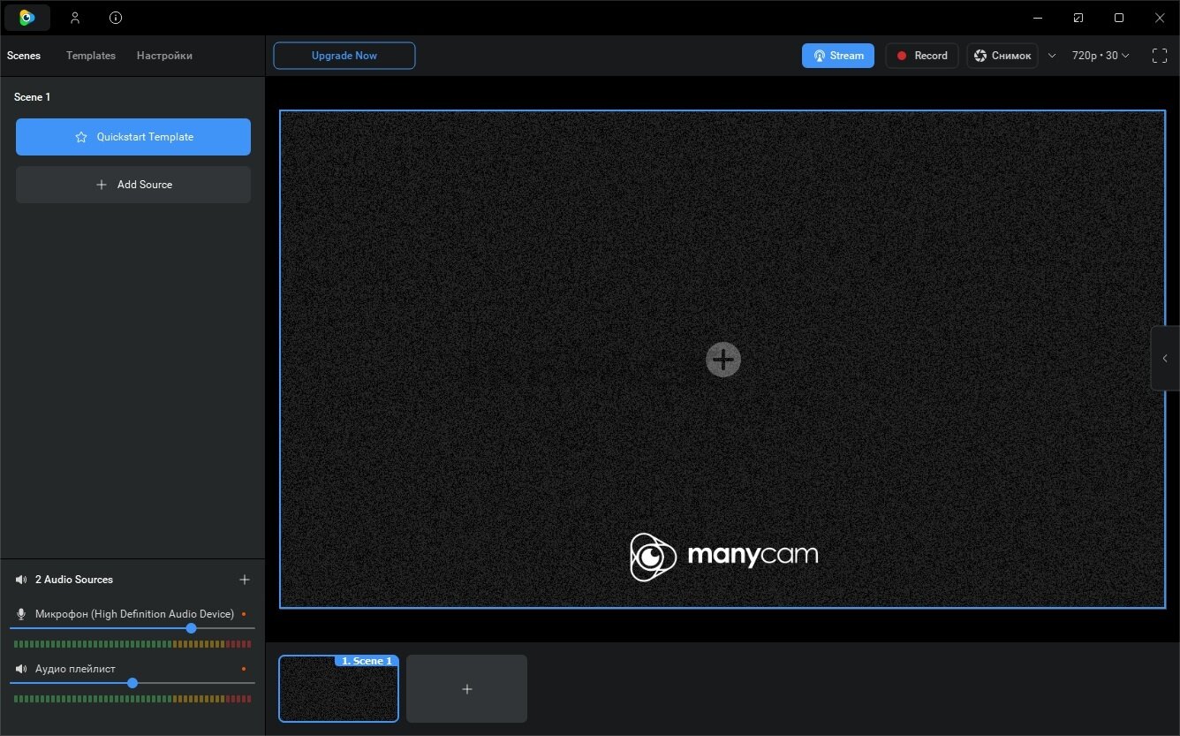Click the orange dot beside Аудио плейлист
The image size is (1180, 736).
[x=244, y=669]
